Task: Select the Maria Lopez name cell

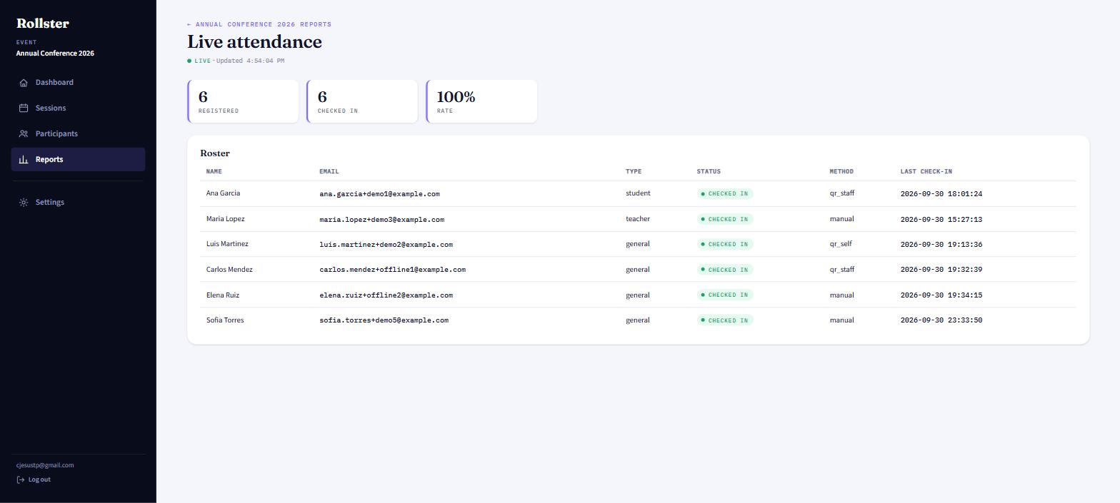Action: pos(225,219)
